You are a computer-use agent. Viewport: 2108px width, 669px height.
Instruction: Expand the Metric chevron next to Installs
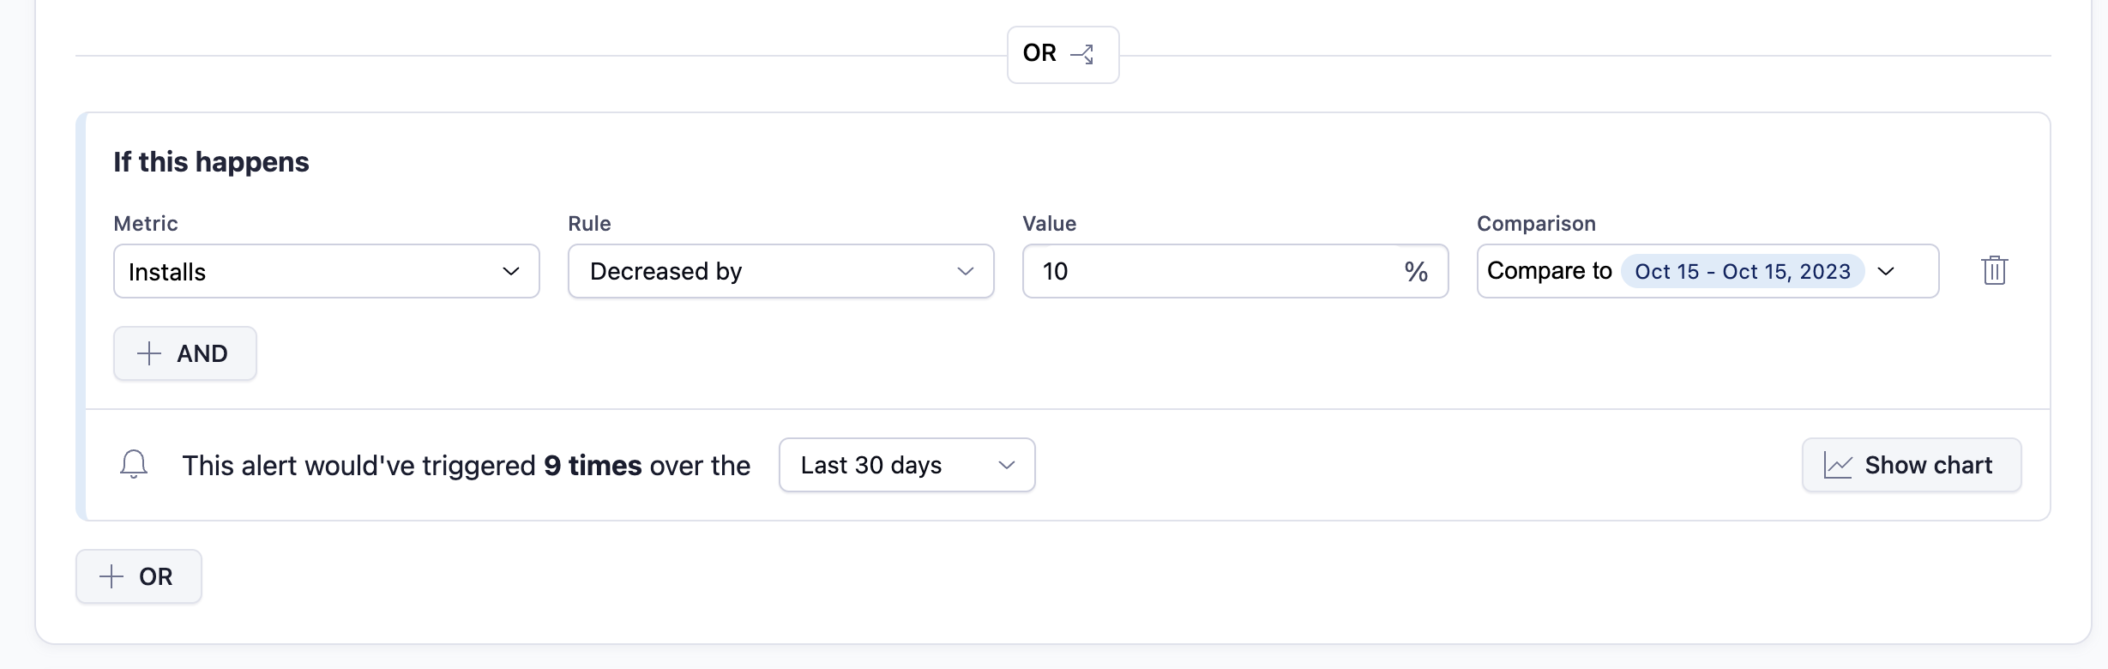point(511,271)
